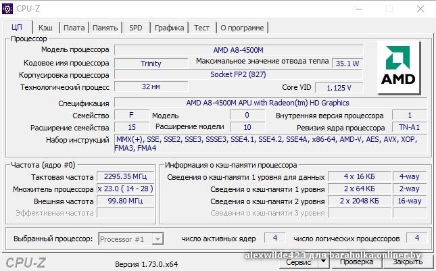Click the Проверка button
Image resolution: width=436 pixels, height=271 pixels.
[356, 262]
